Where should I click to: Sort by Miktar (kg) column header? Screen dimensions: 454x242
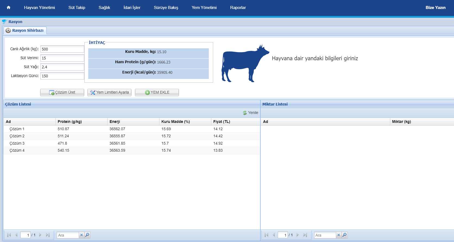pos(422,122)
